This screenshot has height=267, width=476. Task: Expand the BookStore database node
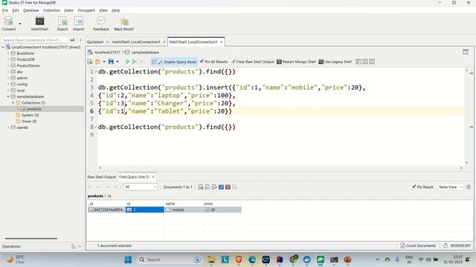point(8,53)
